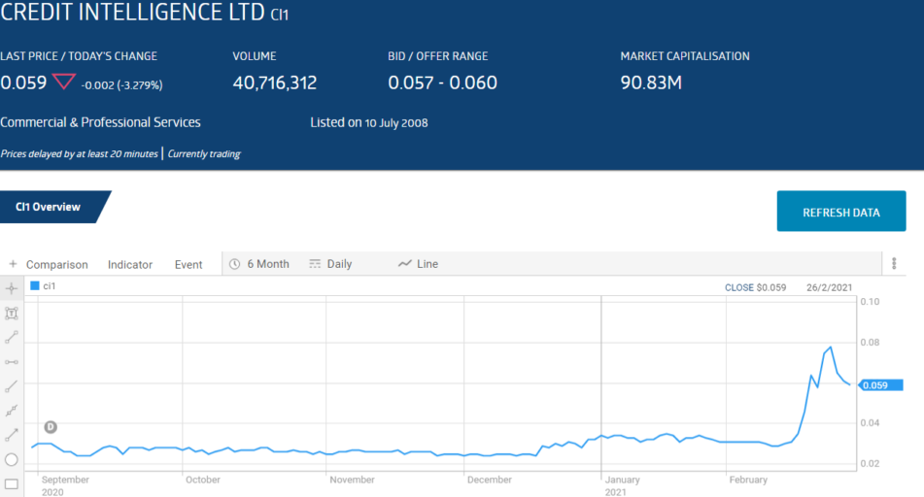This screenshot has height=497, width=924.
Task: Select the text annotation tool
Action: tap(12, 314)
